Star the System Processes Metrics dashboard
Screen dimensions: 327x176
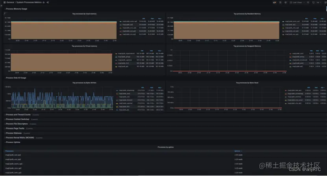tap(44, 2)
